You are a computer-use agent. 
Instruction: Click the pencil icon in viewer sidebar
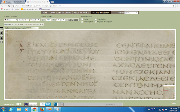[x=1, y=39]
